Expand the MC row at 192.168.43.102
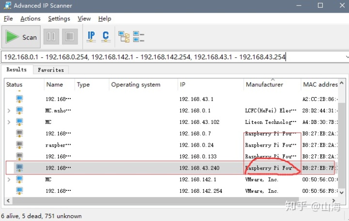The height and width of the screenshot is (221, 349). (9, 122)
